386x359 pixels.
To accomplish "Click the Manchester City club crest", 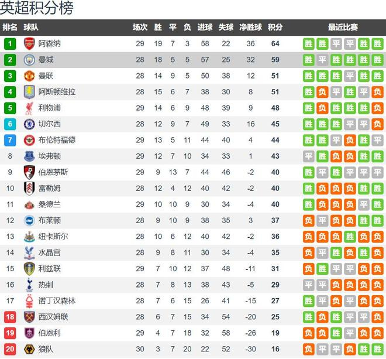I will (x=29, y=60).
